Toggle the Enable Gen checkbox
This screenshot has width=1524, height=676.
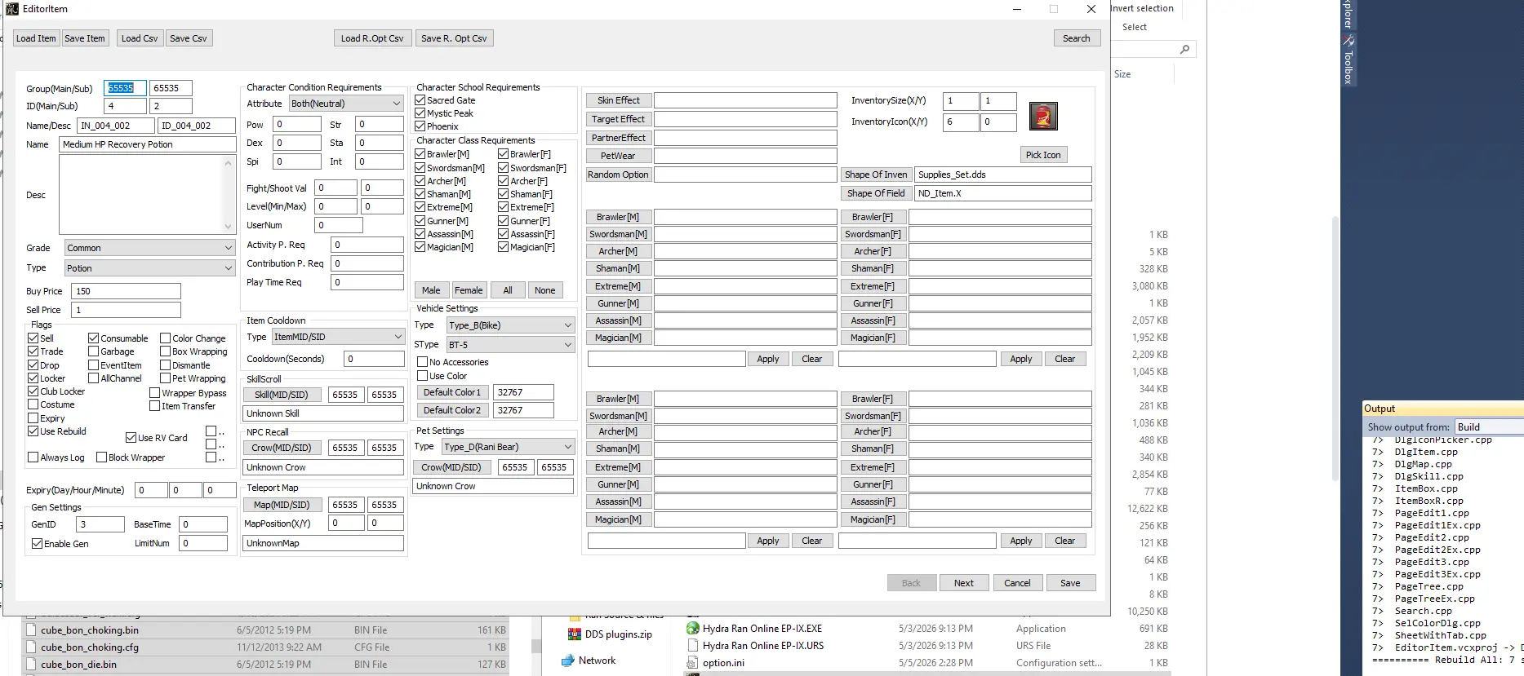[38, 544]
